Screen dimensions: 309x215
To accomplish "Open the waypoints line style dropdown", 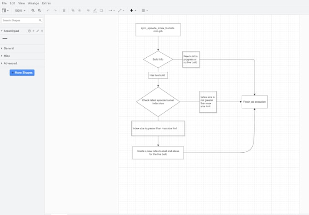I will [121, 10].
